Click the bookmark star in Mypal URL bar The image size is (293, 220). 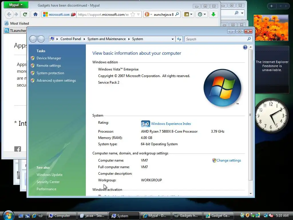(133, 14)
